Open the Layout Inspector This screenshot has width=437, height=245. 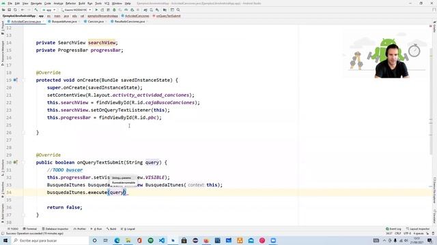[418, 229]
